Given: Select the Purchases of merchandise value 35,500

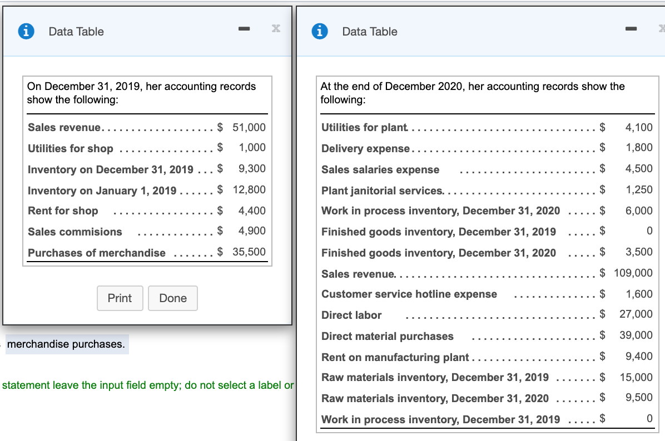Looking at the screenshot, I should click(x=254, y=252).
